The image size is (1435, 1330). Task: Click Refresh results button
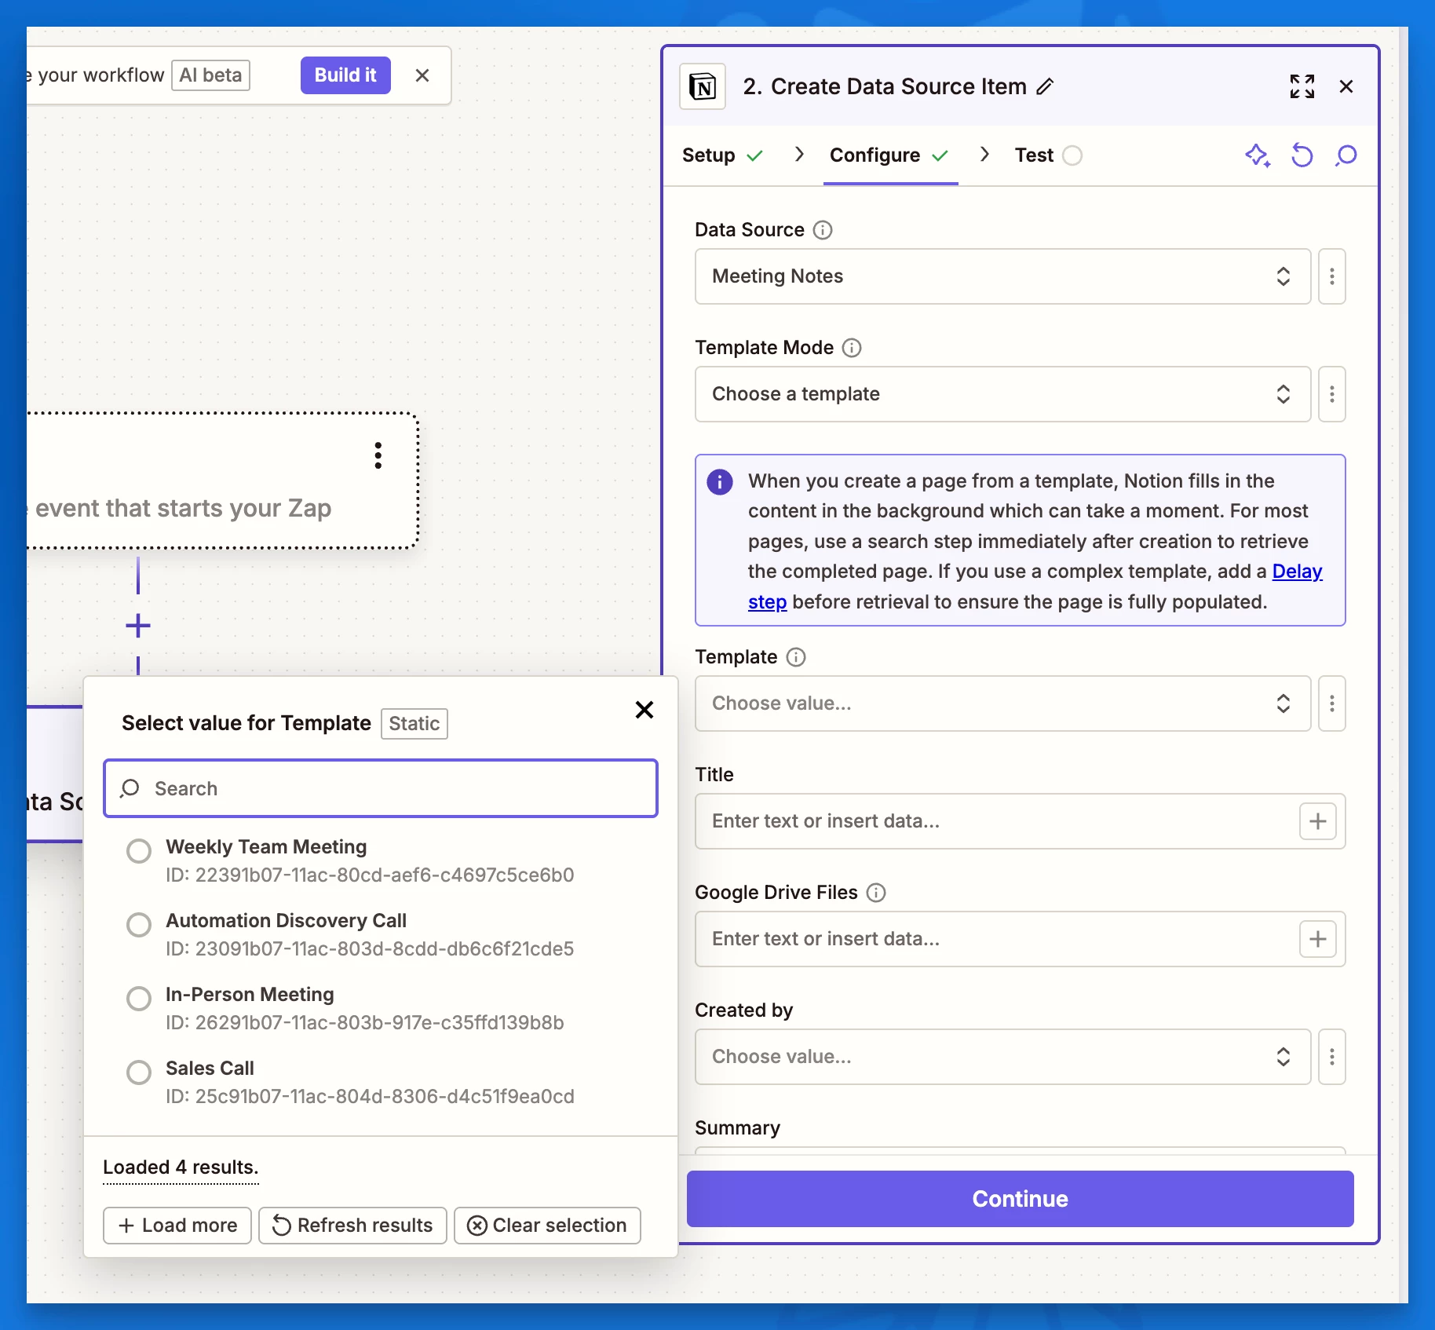point(352,1226)
